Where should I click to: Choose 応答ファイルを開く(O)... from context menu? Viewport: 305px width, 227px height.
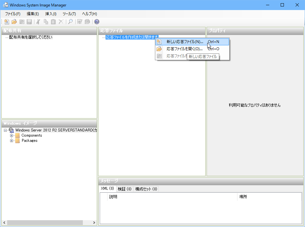pyautogui.click(x=192, y=49)
